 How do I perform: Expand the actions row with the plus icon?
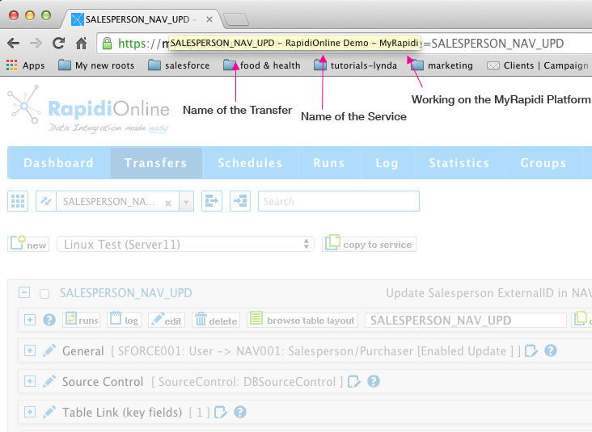coord(30,320)
